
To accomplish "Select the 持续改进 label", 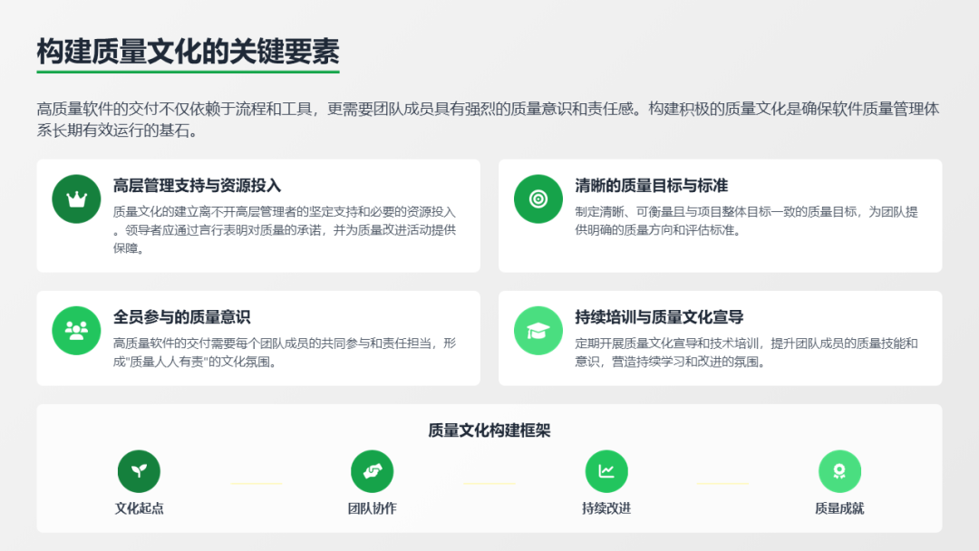I will (x=606, y=508).
